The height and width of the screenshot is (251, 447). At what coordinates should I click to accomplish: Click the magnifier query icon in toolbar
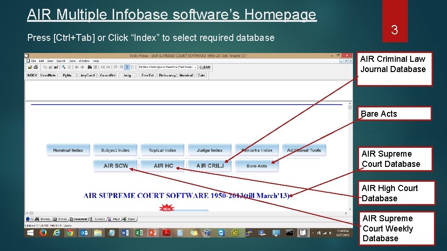click(x=64, y=67)
